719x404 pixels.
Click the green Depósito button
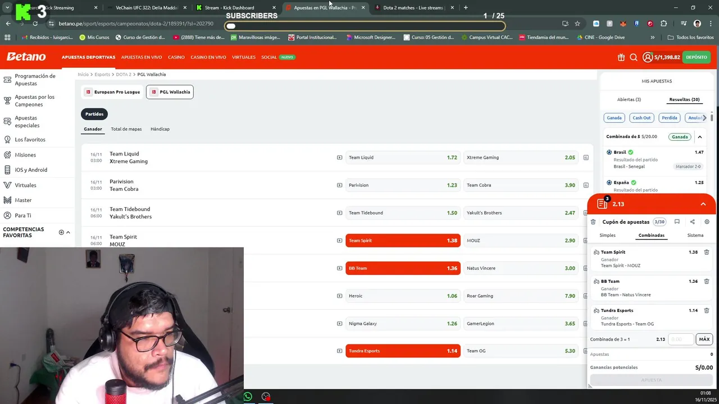[x=697, y=57]
